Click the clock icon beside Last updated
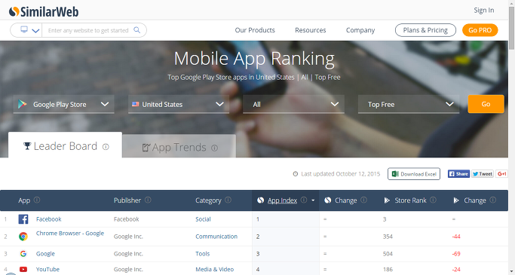The image size is (515, 275). click(x=296, y=174)
